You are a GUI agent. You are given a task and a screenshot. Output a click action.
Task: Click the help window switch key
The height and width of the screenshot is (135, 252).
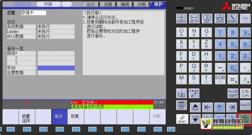point(181,93)
